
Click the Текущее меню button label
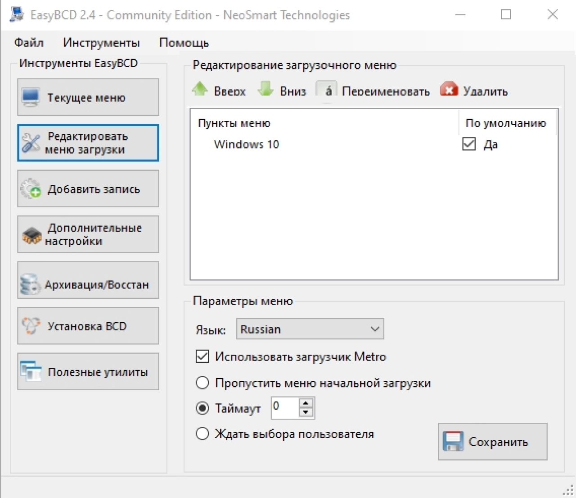(86, 97)
